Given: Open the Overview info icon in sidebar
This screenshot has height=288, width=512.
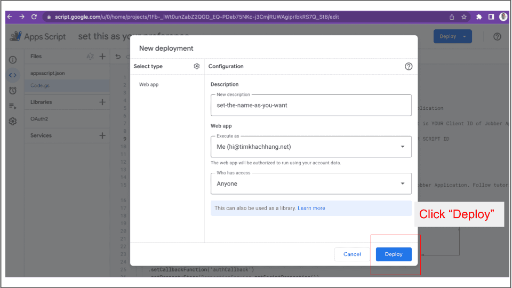Looking at the screenshot, I should (x=13, y=60).
